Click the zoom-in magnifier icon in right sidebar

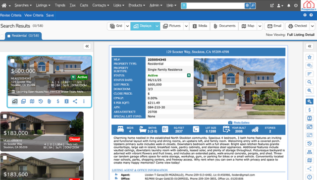pos(310,91)
